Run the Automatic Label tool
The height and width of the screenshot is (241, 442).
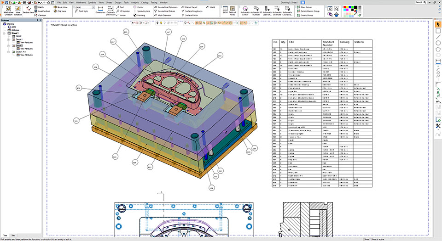[x=267, y=11]
